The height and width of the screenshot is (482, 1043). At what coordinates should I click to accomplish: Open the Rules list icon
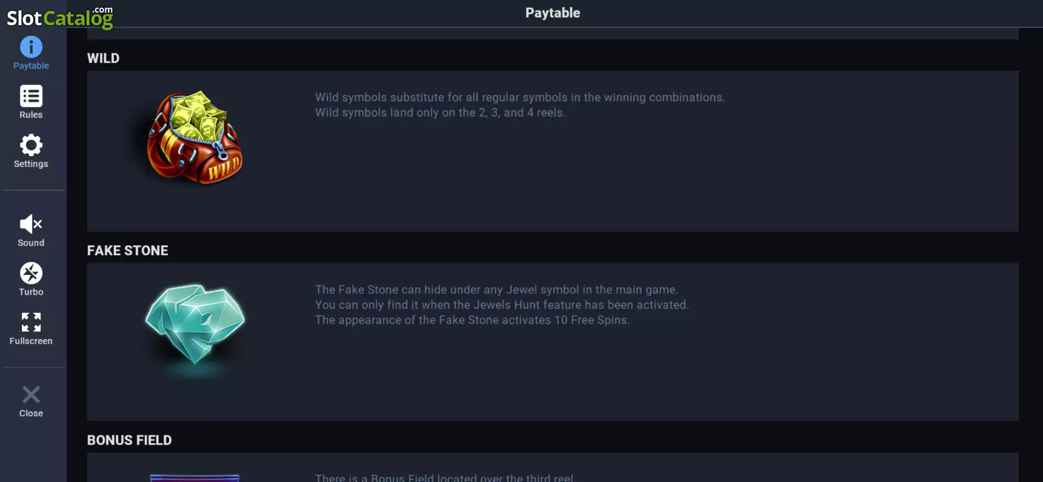[x=31, y=96]
